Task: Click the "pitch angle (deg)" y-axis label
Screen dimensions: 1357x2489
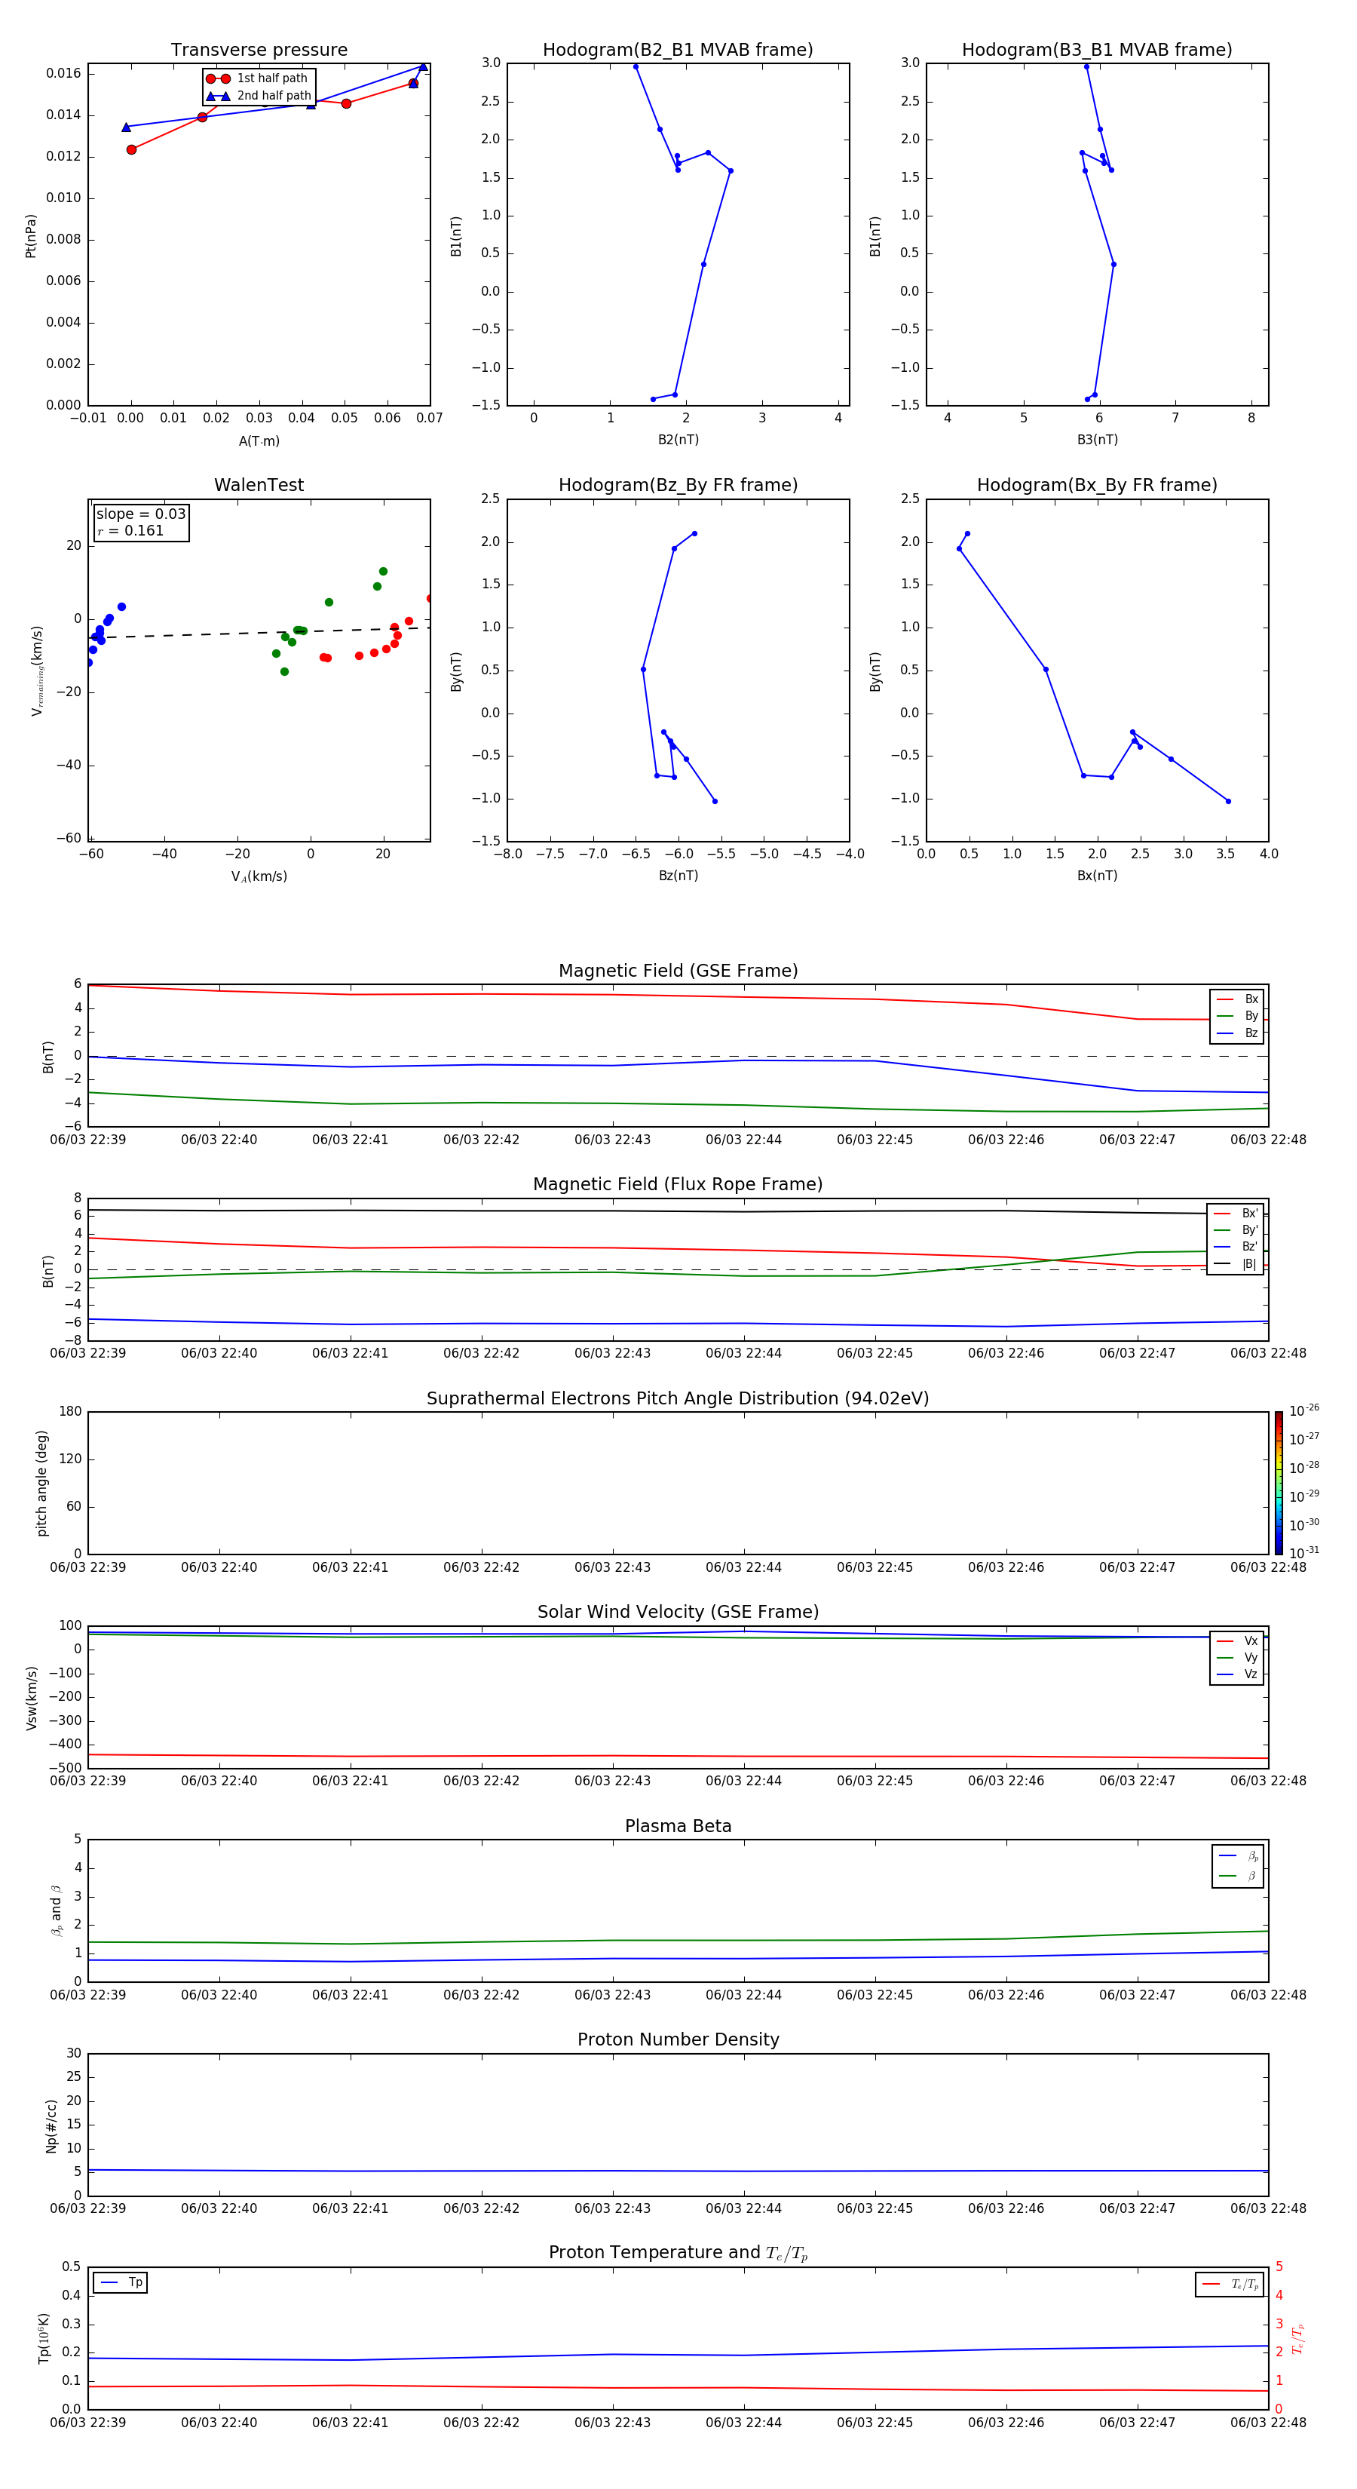Action: point(41,1483)
